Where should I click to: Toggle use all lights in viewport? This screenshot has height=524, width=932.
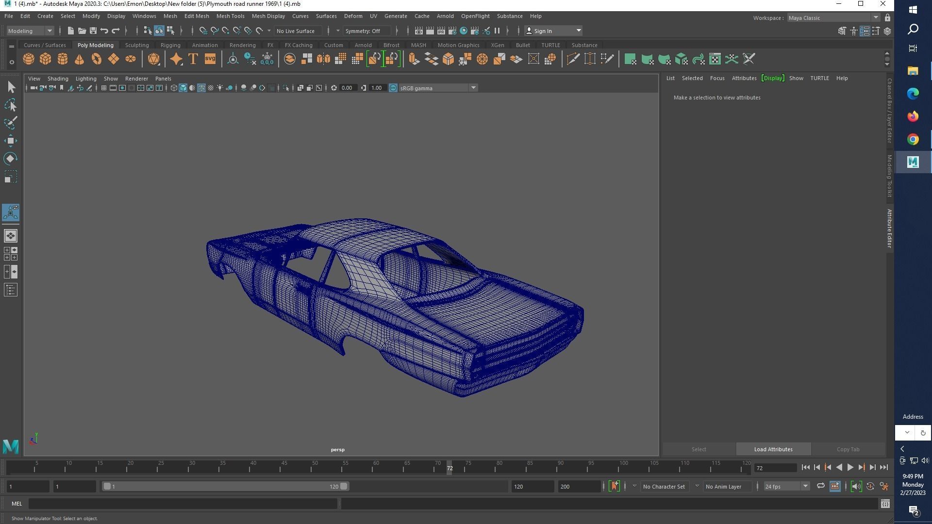click(220, 88)
